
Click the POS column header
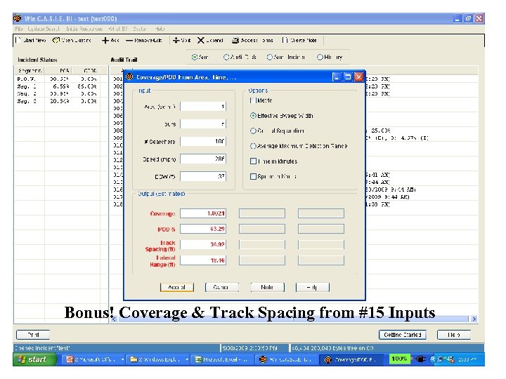[58, 70]
